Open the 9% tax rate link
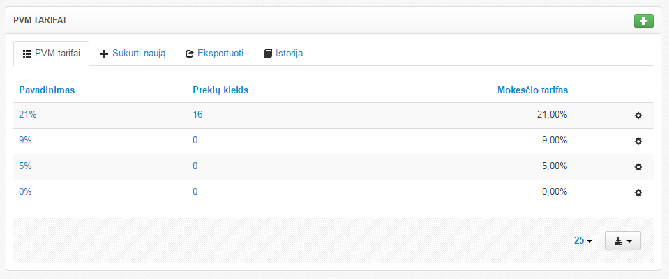This screenshot has width=669, height=279. pyautogui.click(x=25, y=141)
